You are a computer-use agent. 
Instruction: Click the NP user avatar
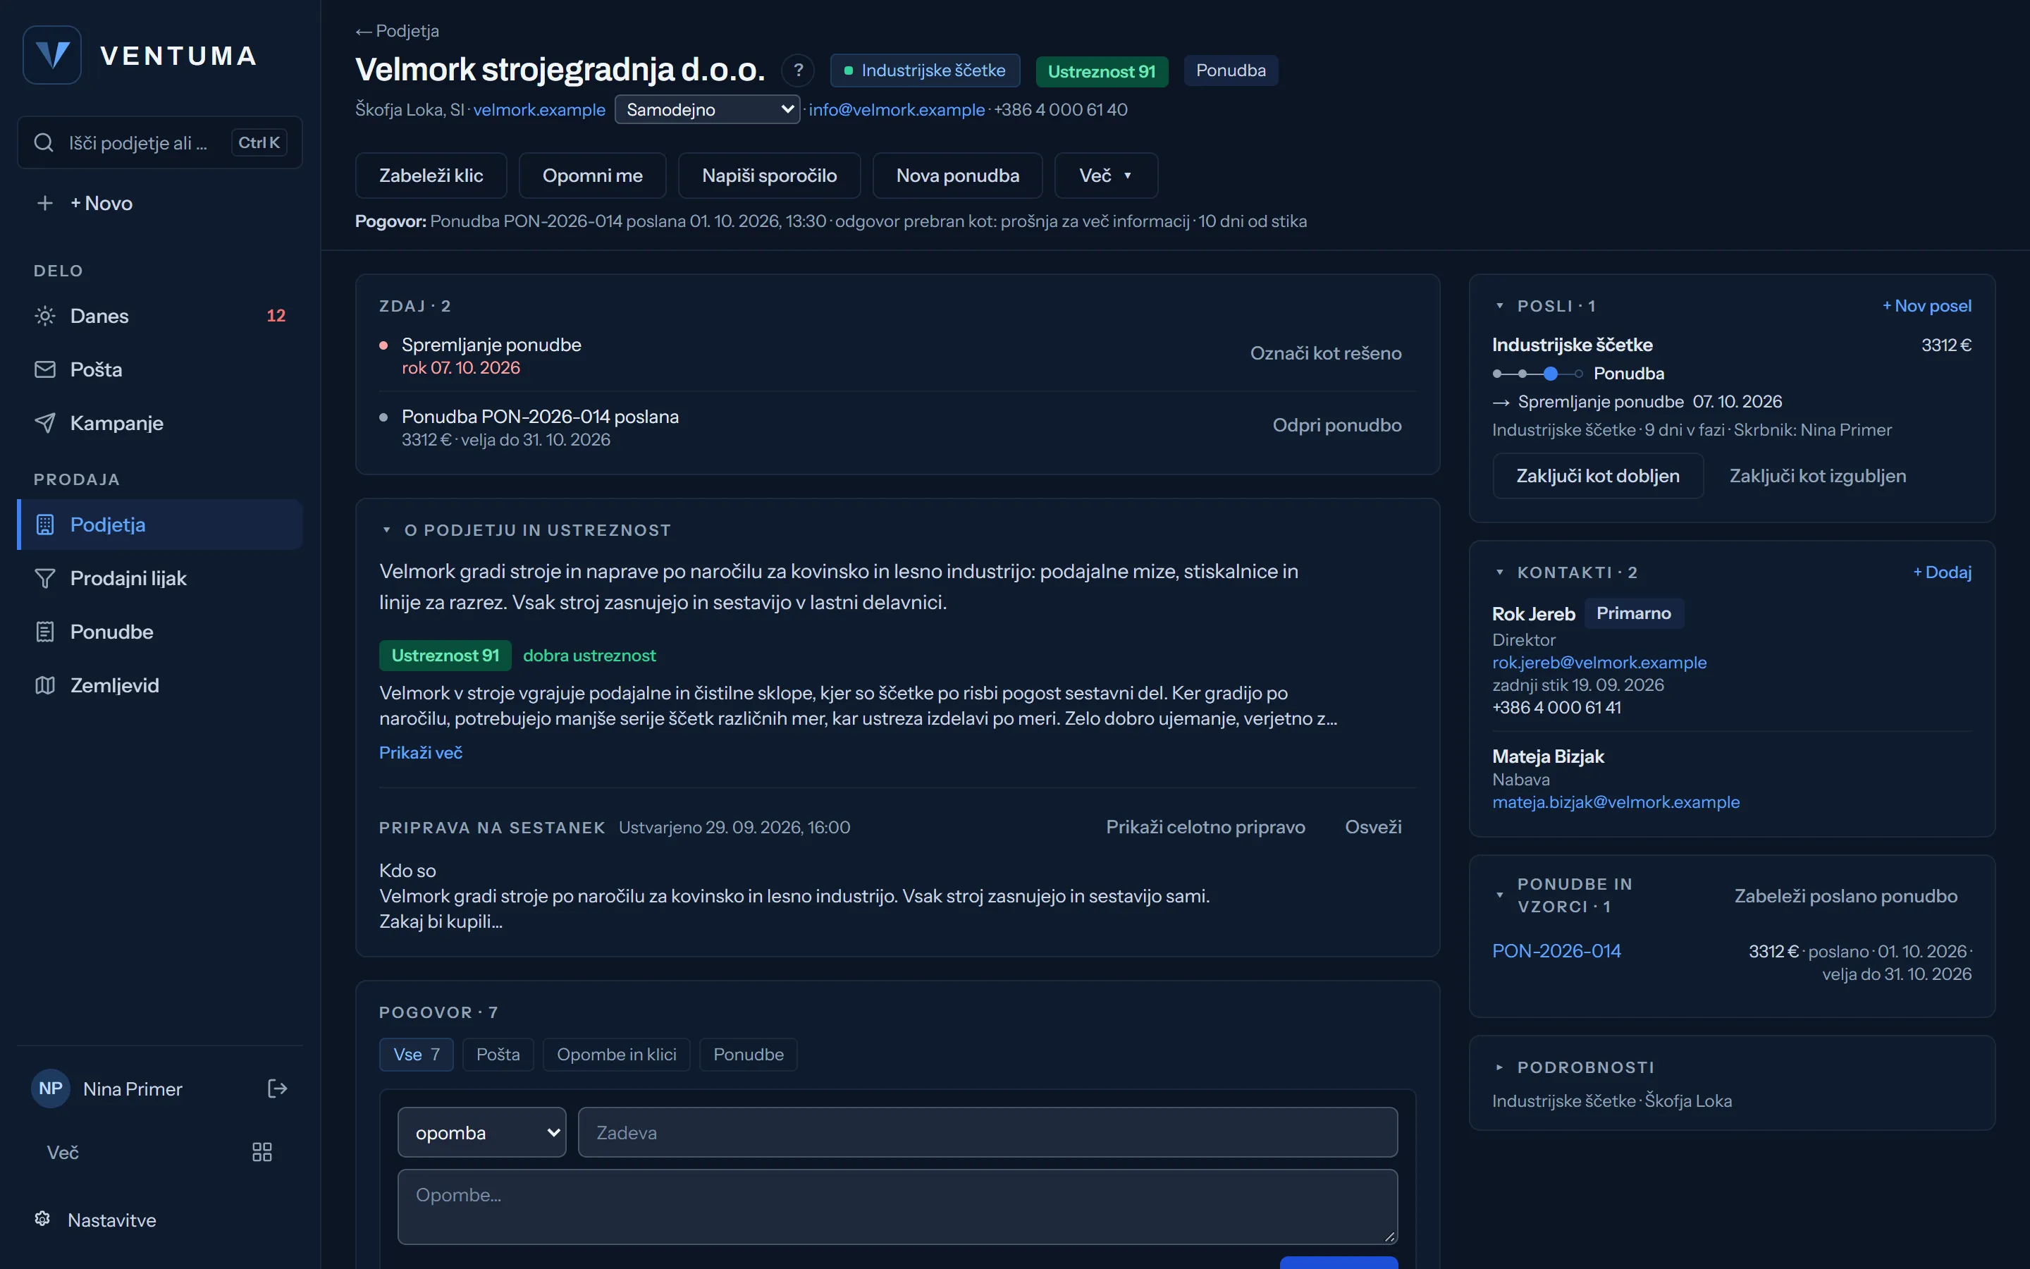pos(50,1089)
